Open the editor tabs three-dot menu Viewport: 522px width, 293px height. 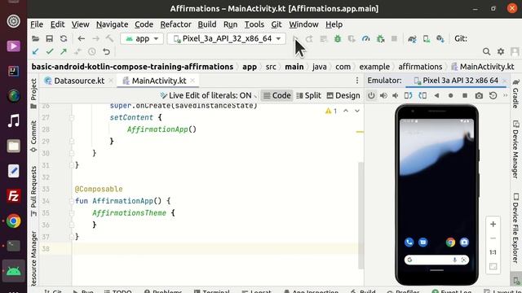pos(357,81)
